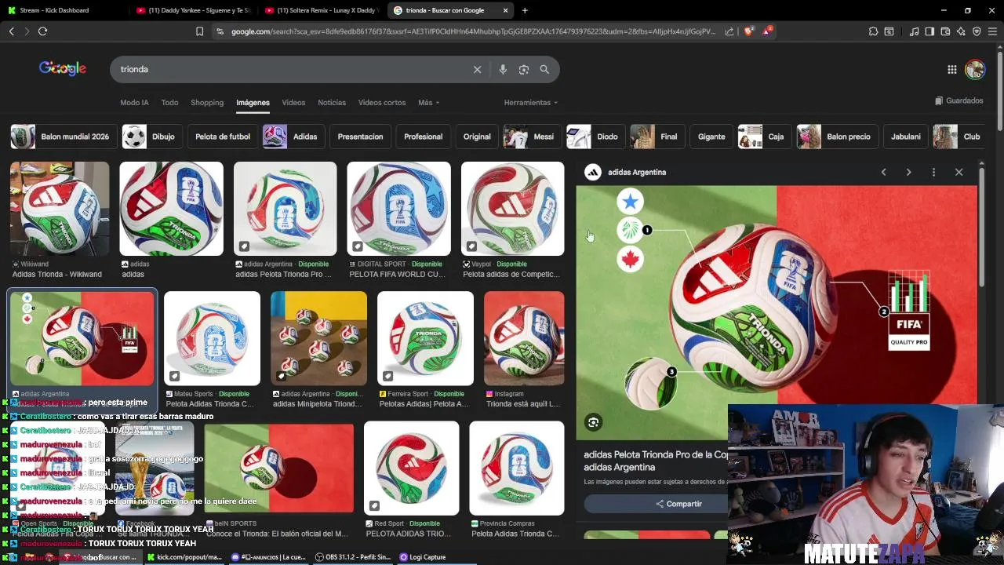Click the browser address bar URL
This screenshot has height=565, width=1004.
pos(473,31)
